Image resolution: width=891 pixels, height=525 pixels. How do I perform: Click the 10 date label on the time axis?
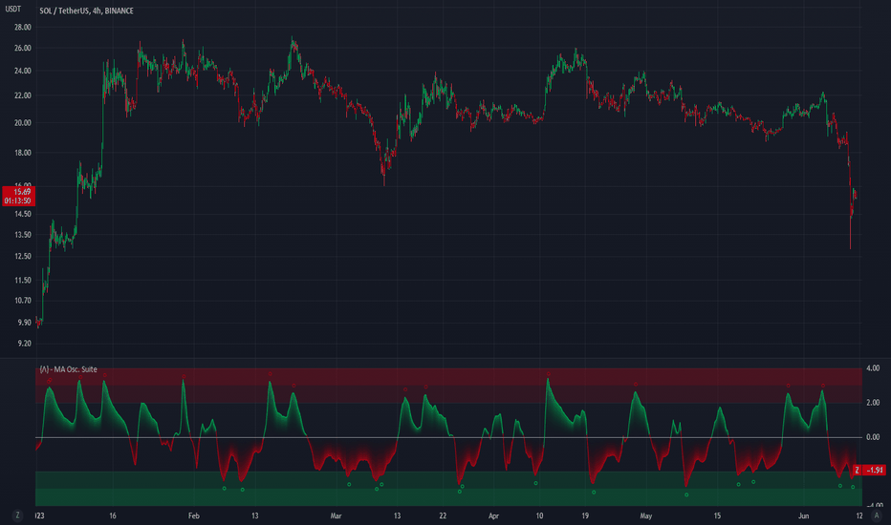[x=539, y=515]
